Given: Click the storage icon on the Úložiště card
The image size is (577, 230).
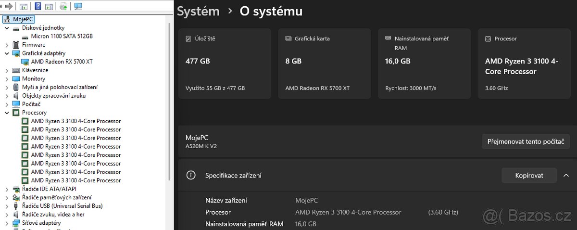Looking at the screenshot, I should pos(188,38).
